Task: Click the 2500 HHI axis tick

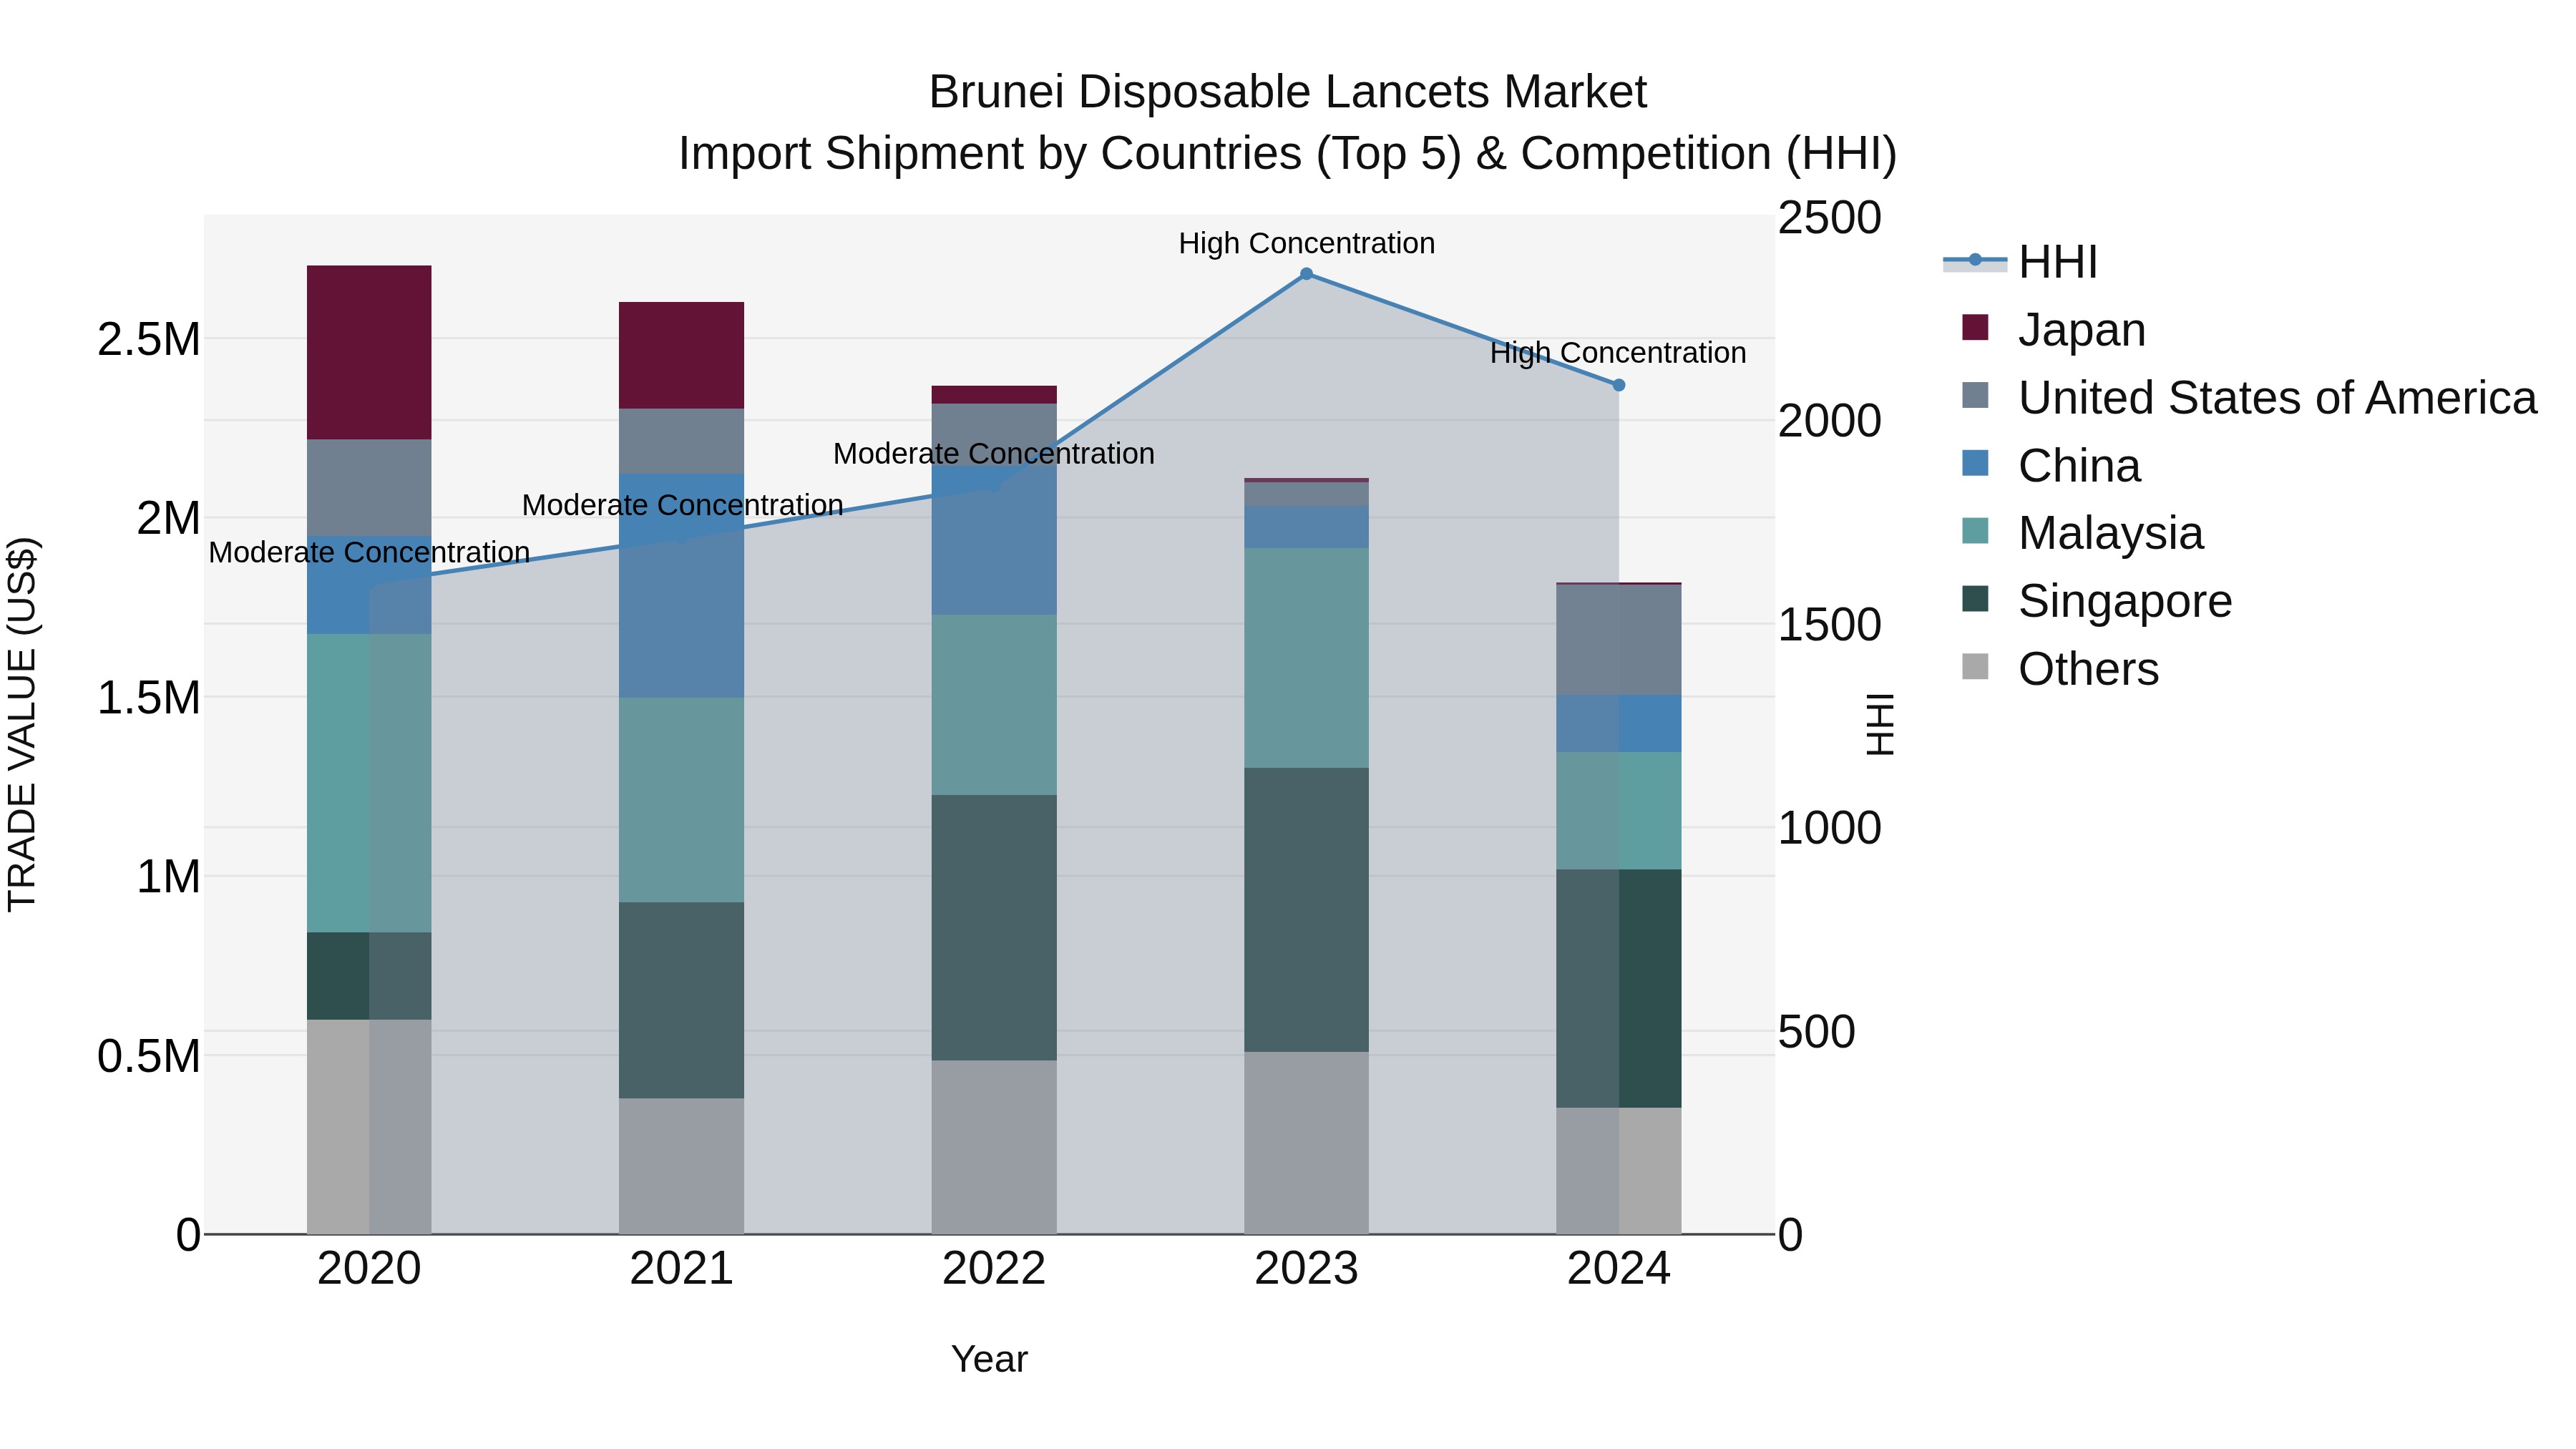Action: tap(1829, 218)
